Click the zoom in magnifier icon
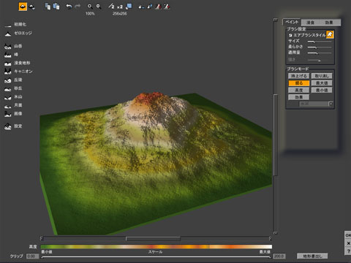This screenshot has width=351, height=263. point(90,7)
